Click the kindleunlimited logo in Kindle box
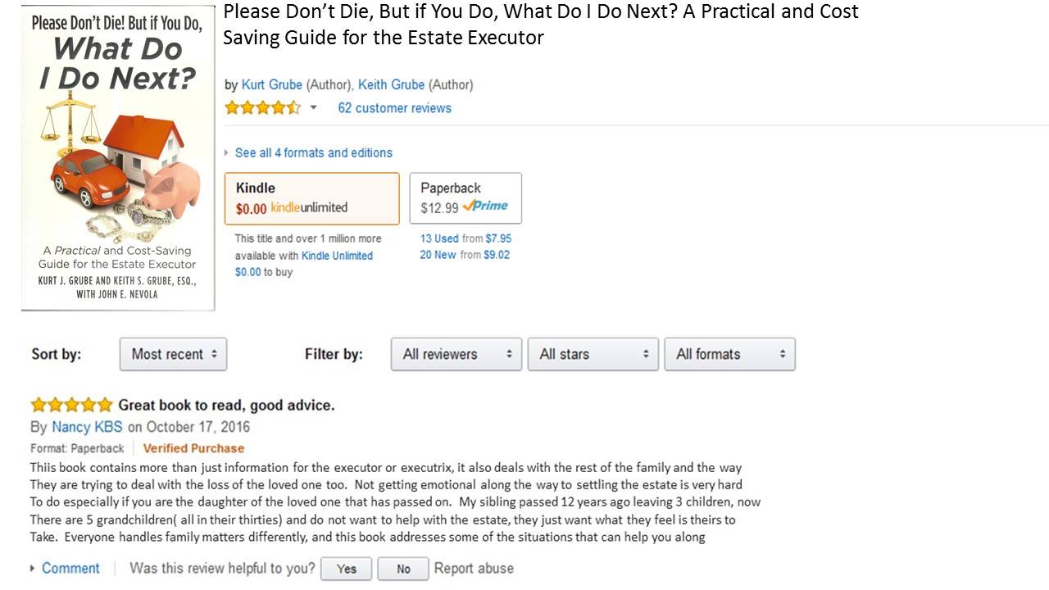The width and height of the screenshot is (1049, 590). pyautogui.click(x=309, y=207)
